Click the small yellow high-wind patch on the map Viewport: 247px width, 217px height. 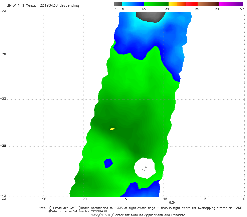[x=112, y=129]
